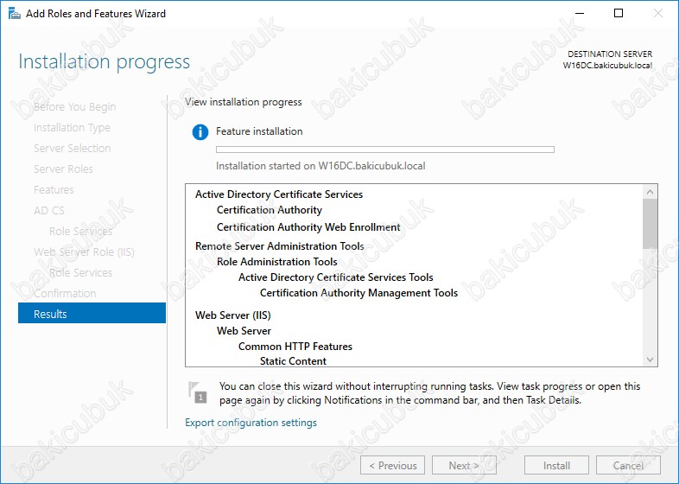The image size is (679, 484).
Task: Click the Installation progress page title
Action: pyautogui.click(x=104, y=61)
